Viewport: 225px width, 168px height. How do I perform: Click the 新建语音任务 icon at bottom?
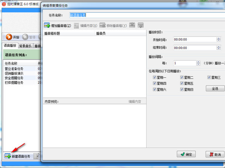tap(7, 156)
